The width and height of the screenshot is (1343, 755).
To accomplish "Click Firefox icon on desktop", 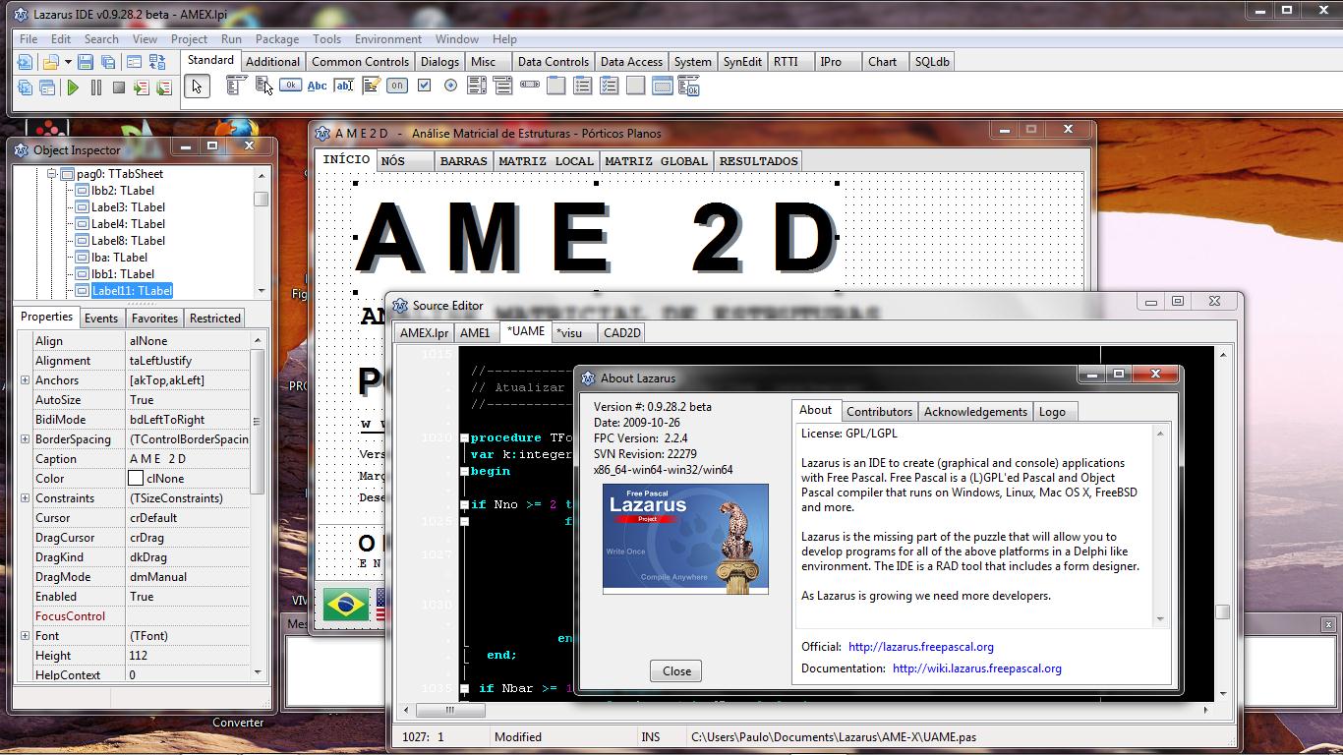I will [236, 131].
